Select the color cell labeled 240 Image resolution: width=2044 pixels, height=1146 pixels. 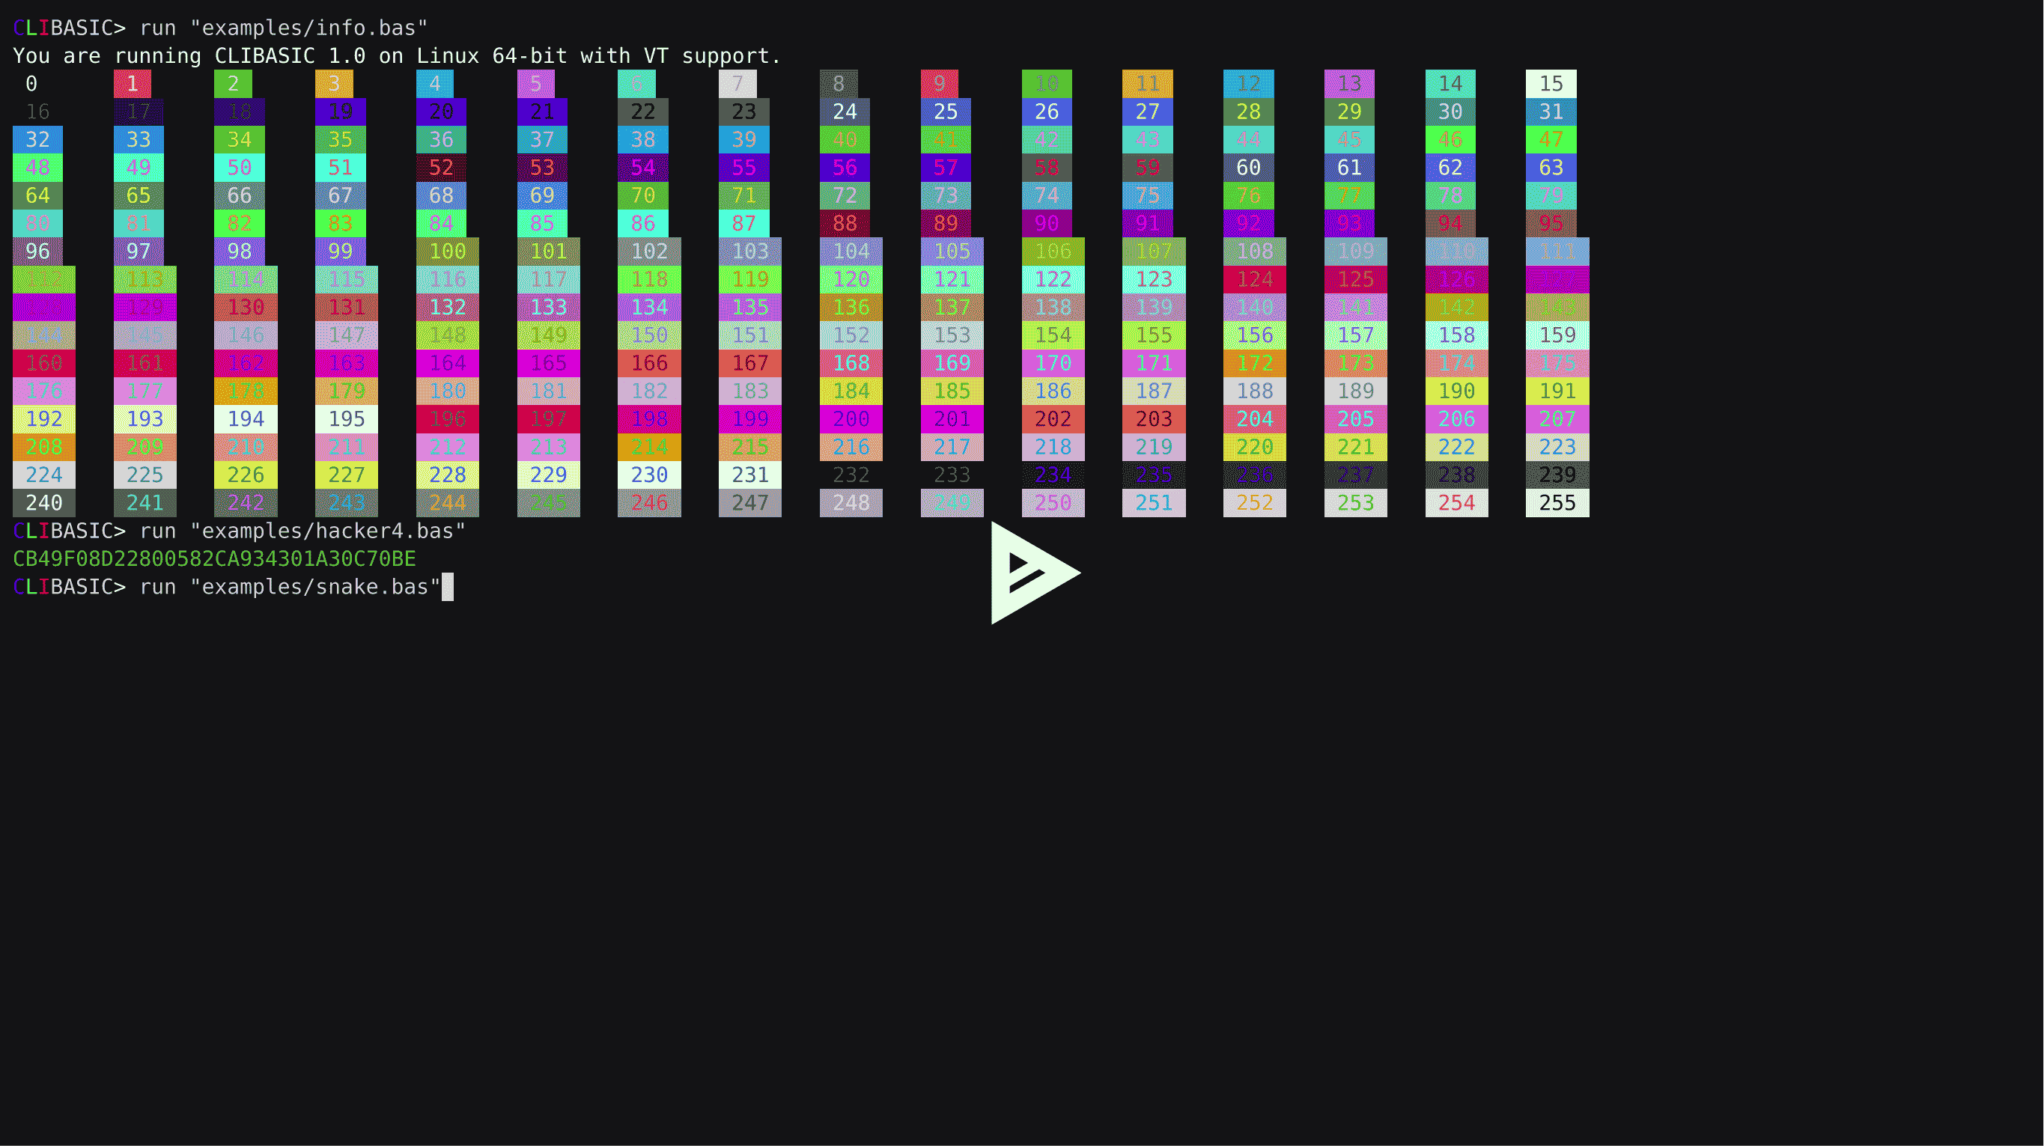tap(44, 503)
